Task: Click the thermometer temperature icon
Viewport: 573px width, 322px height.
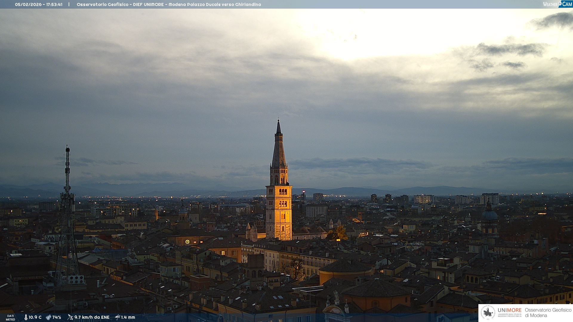Action: 26,317
